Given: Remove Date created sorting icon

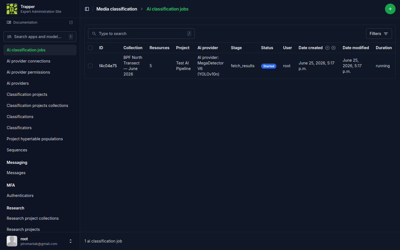Looking at the screenshot, I should 334,48.
